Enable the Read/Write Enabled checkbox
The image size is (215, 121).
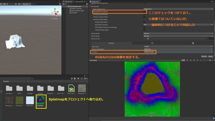(x=144, y=12)
